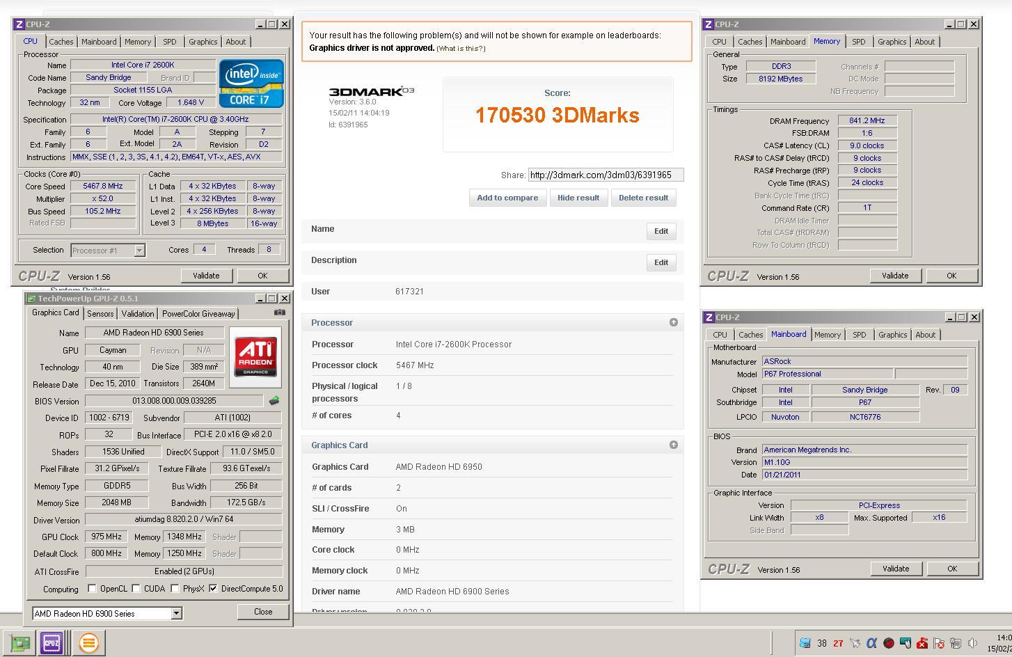The height and width of the screenshot is (657, 1012).
Task: Click the Core Speed value 5467.8 MHz
Action: pyautogui.click(x=103, y=186)
